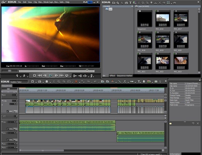Click the Stop button in player controls
Screen dimensions: 202x155
click(x=34, y=75)
